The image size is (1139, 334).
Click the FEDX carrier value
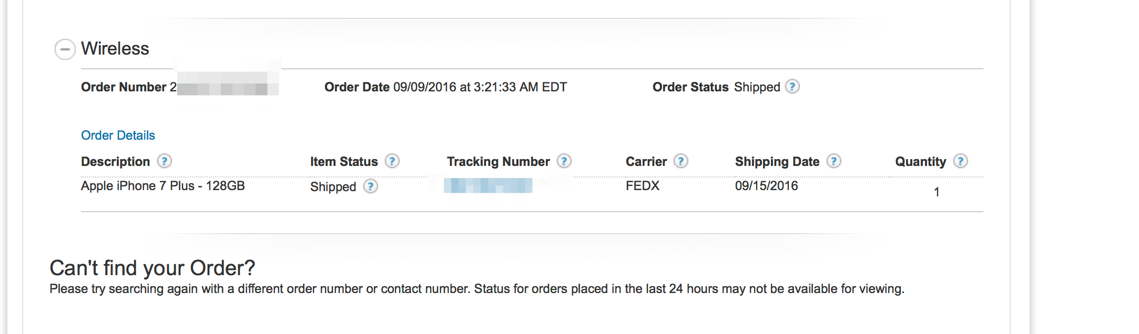[643, 186]
